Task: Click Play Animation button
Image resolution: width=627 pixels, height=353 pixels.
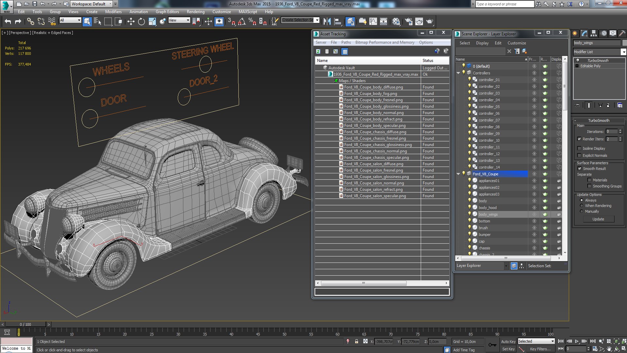Action: pyautogui.click(x=577, y=342)
